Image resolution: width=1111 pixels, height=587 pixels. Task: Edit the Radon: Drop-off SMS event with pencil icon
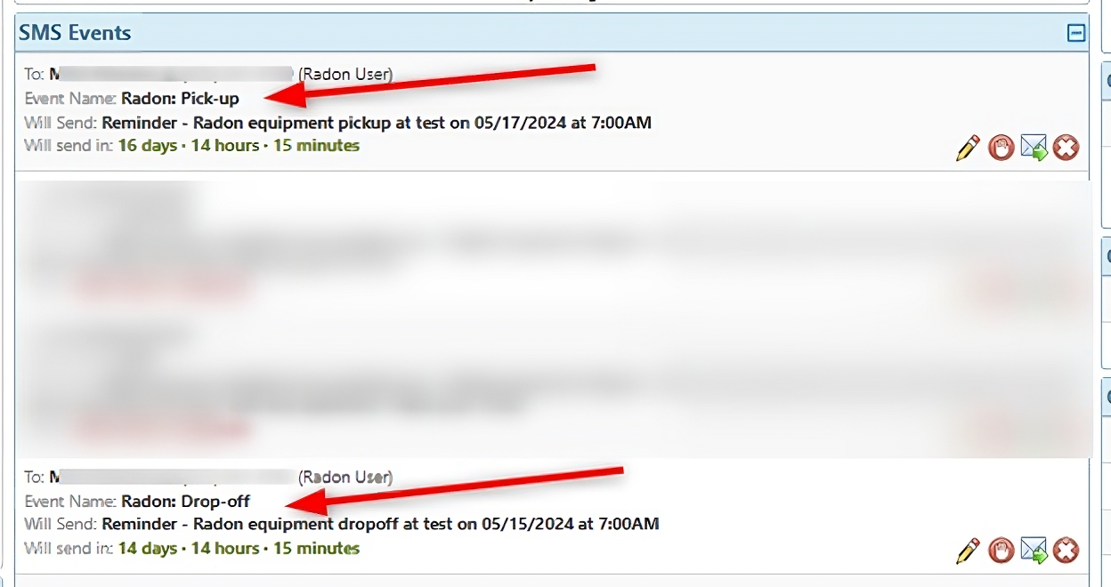pos(968,551)
